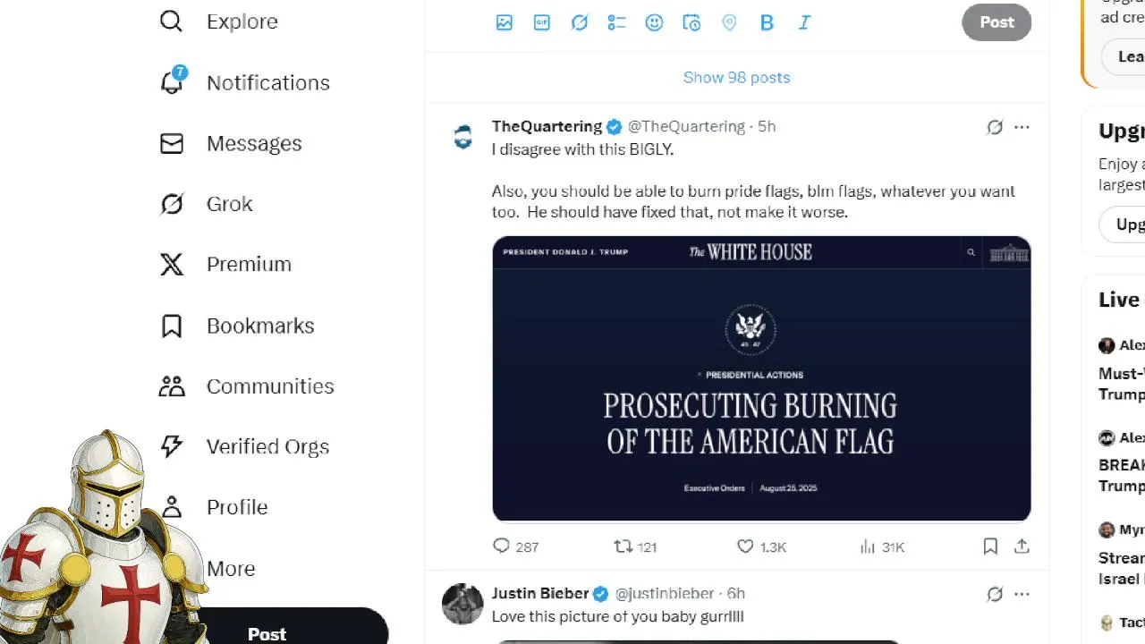Expand the More menu in the sidebar
This screenshot has height=644, width=1145.
tap(230, 569)
